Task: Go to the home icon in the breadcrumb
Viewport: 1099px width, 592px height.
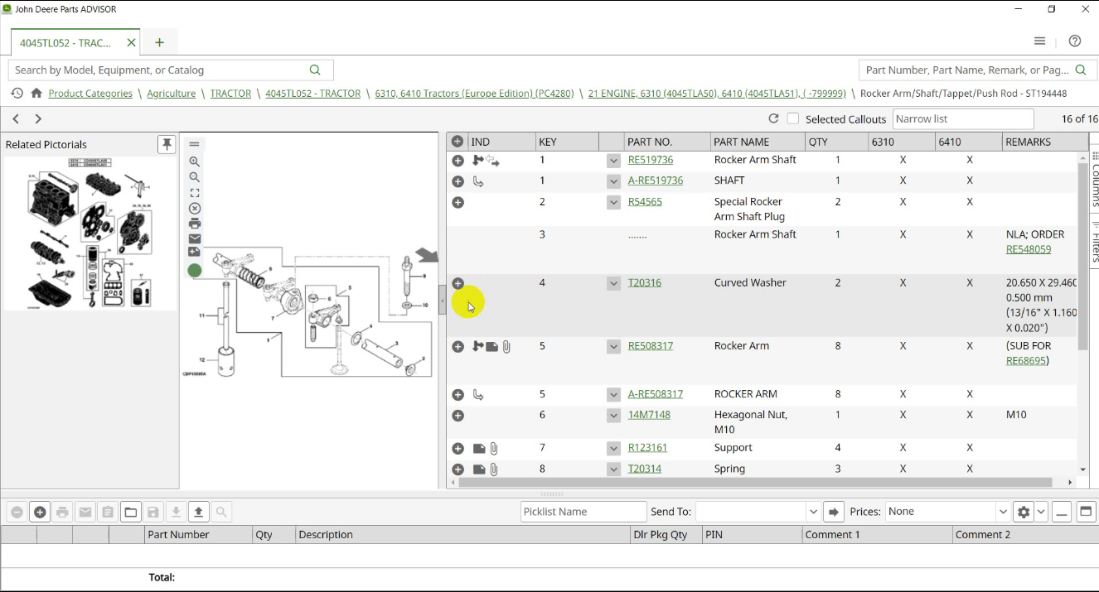Action: click(x=36, y=94)
